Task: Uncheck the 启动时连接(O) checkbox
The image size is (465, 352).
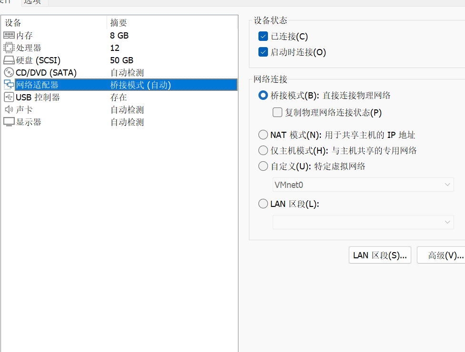Action: [x=263, y=52]
